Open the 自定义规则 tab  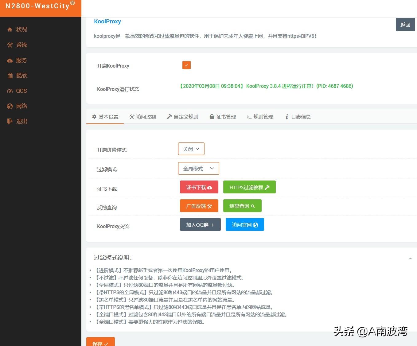[182, 117]
